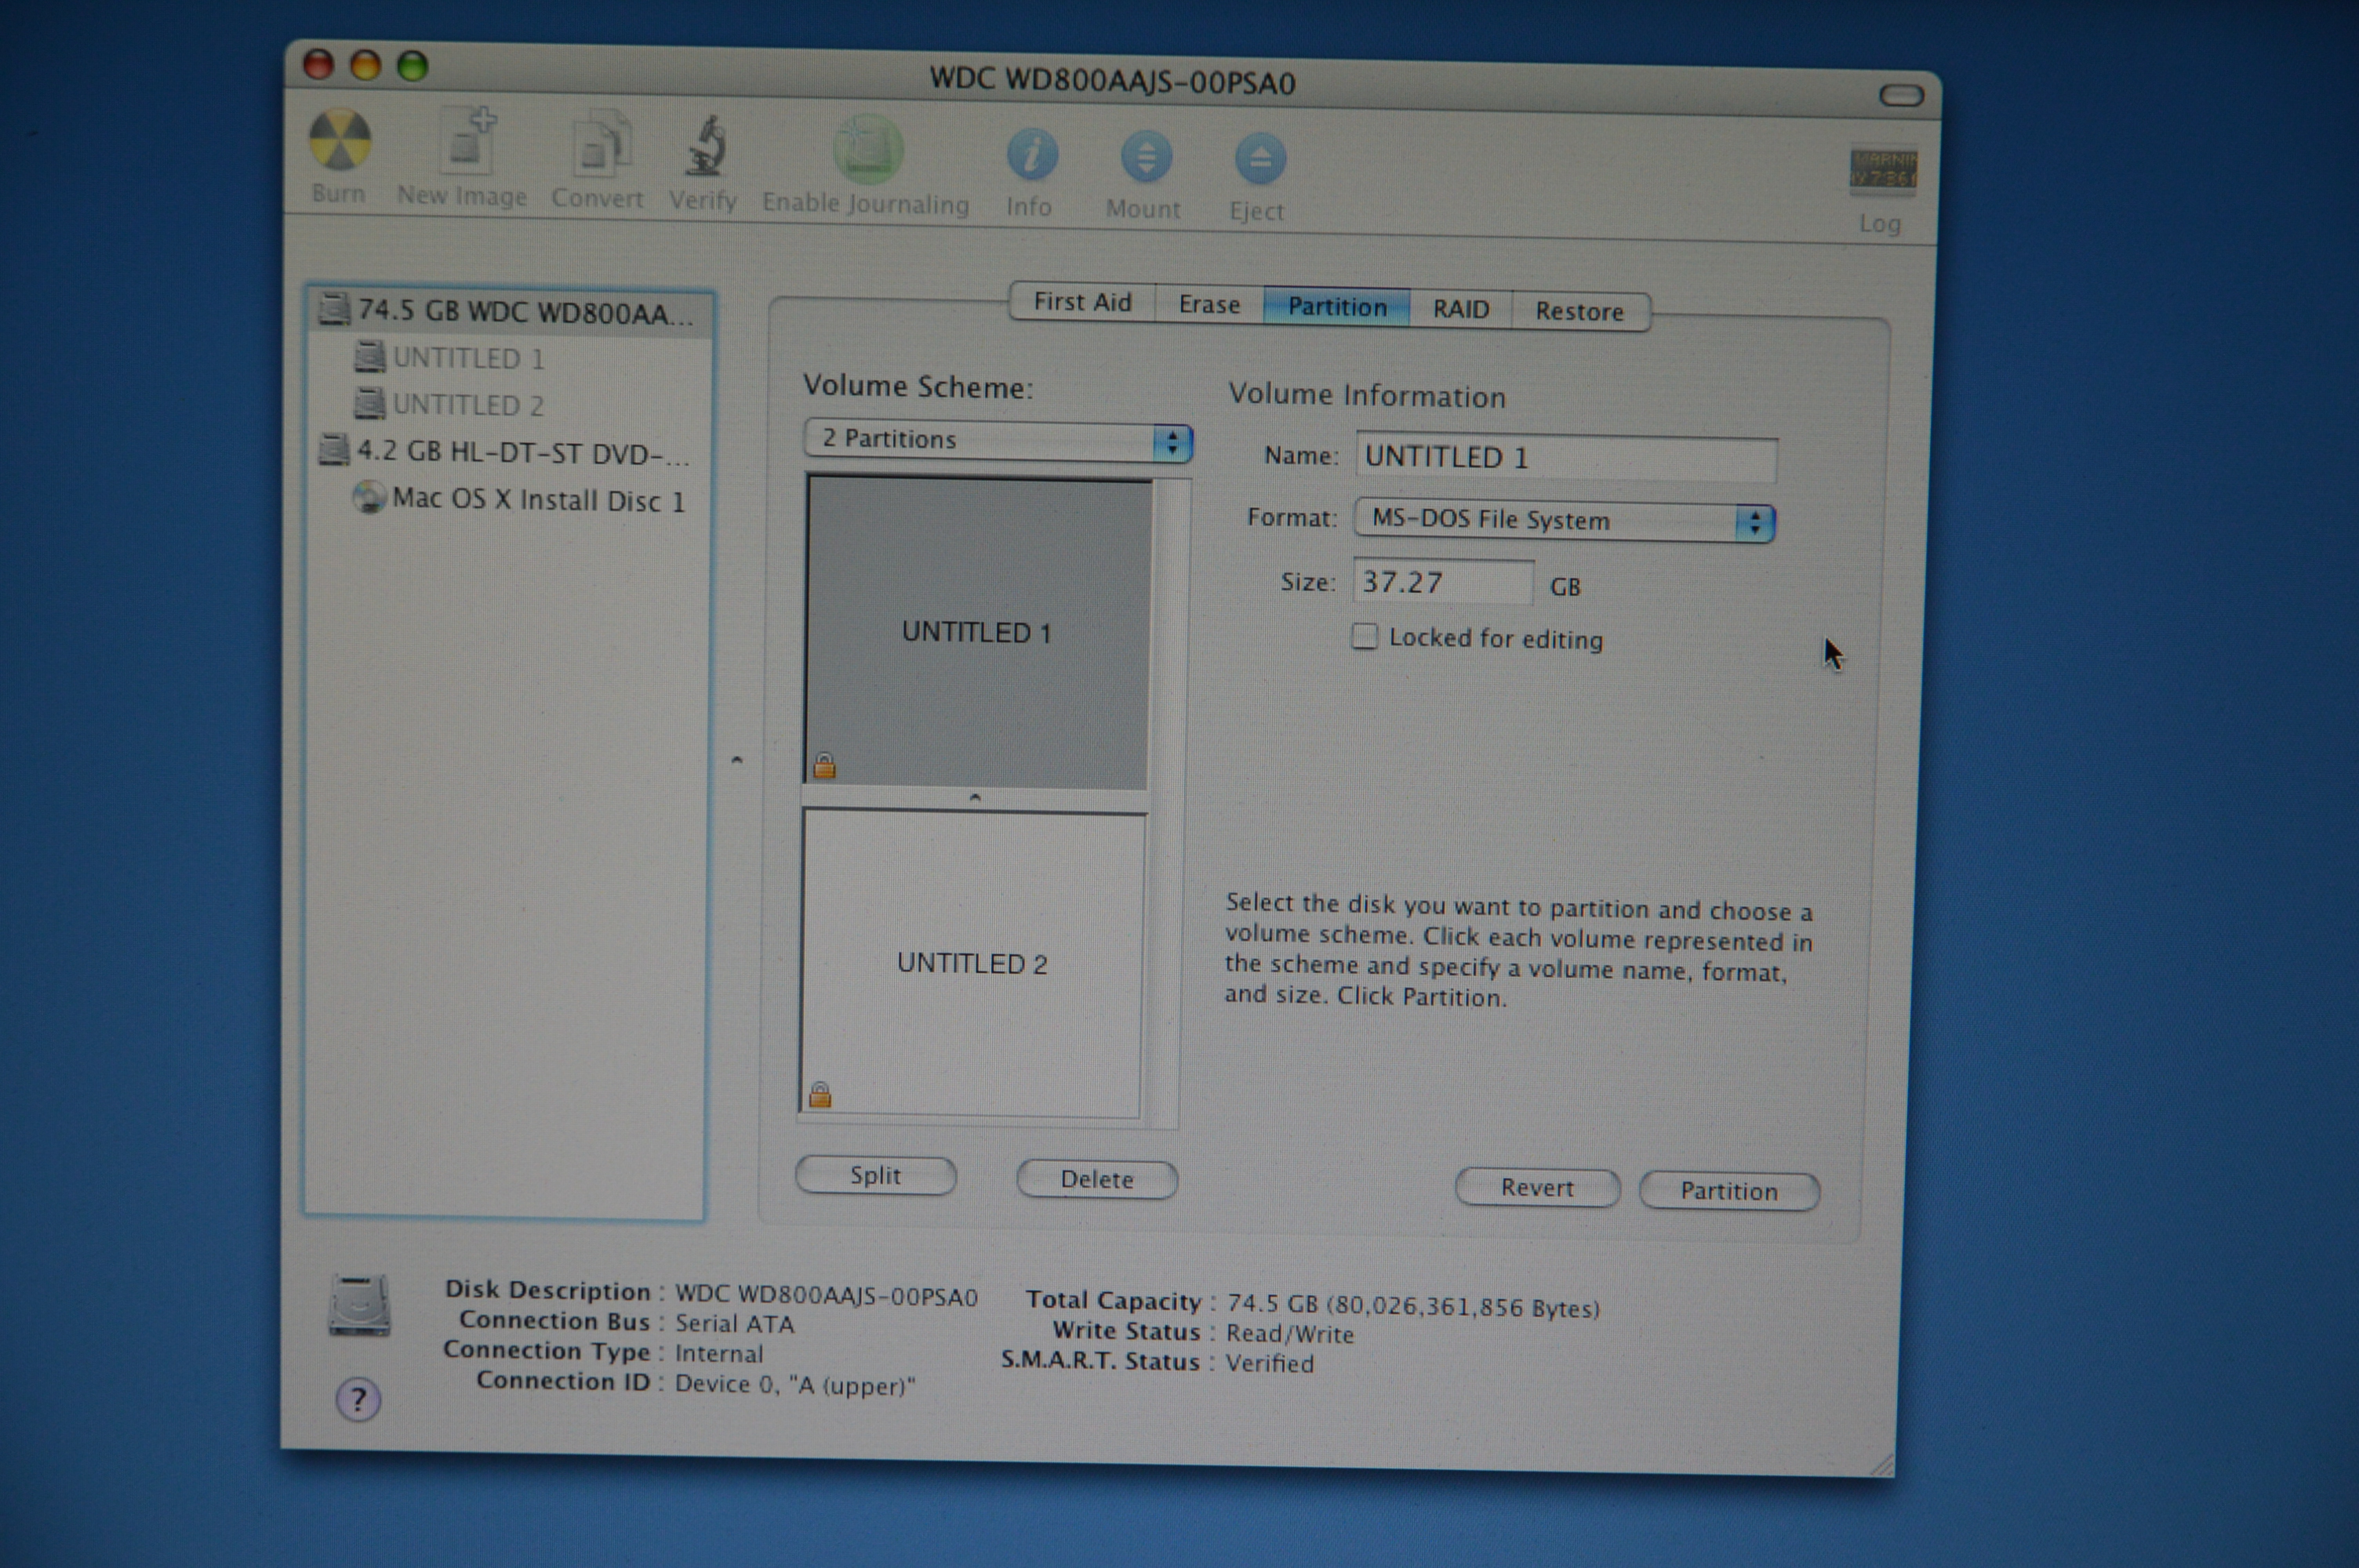Select the 4.2 GB HL-DT-ST DVD drive

tap(505, 452)
